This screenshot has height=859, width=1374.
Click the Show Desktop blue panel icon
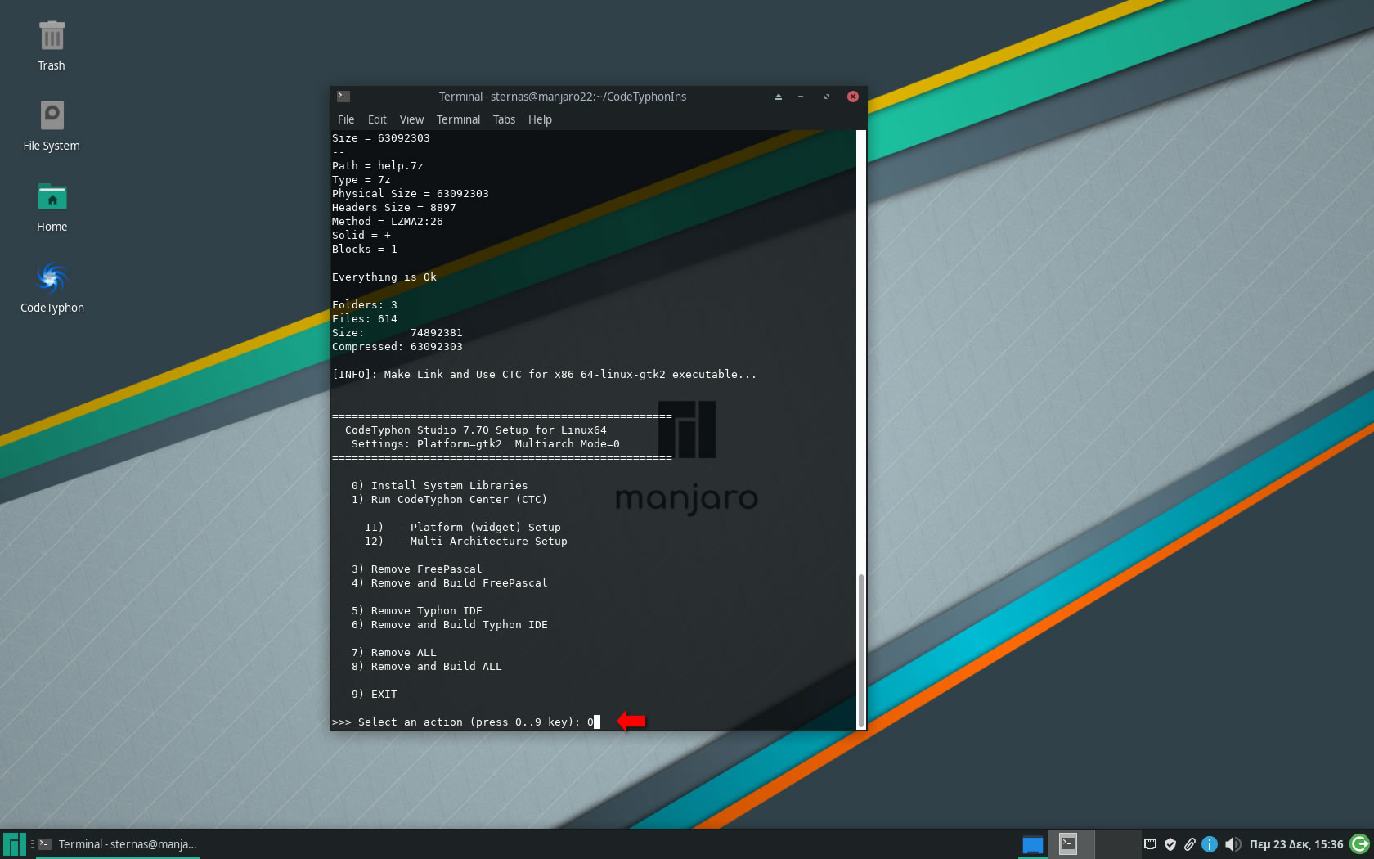pyautogui.click(x=1033, y=844)
